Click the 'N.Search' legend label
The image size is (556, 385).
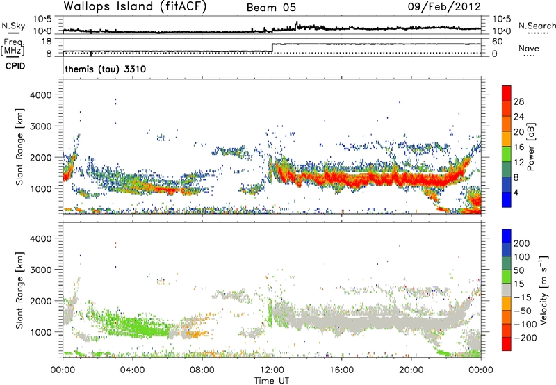(x=537, y=26)
